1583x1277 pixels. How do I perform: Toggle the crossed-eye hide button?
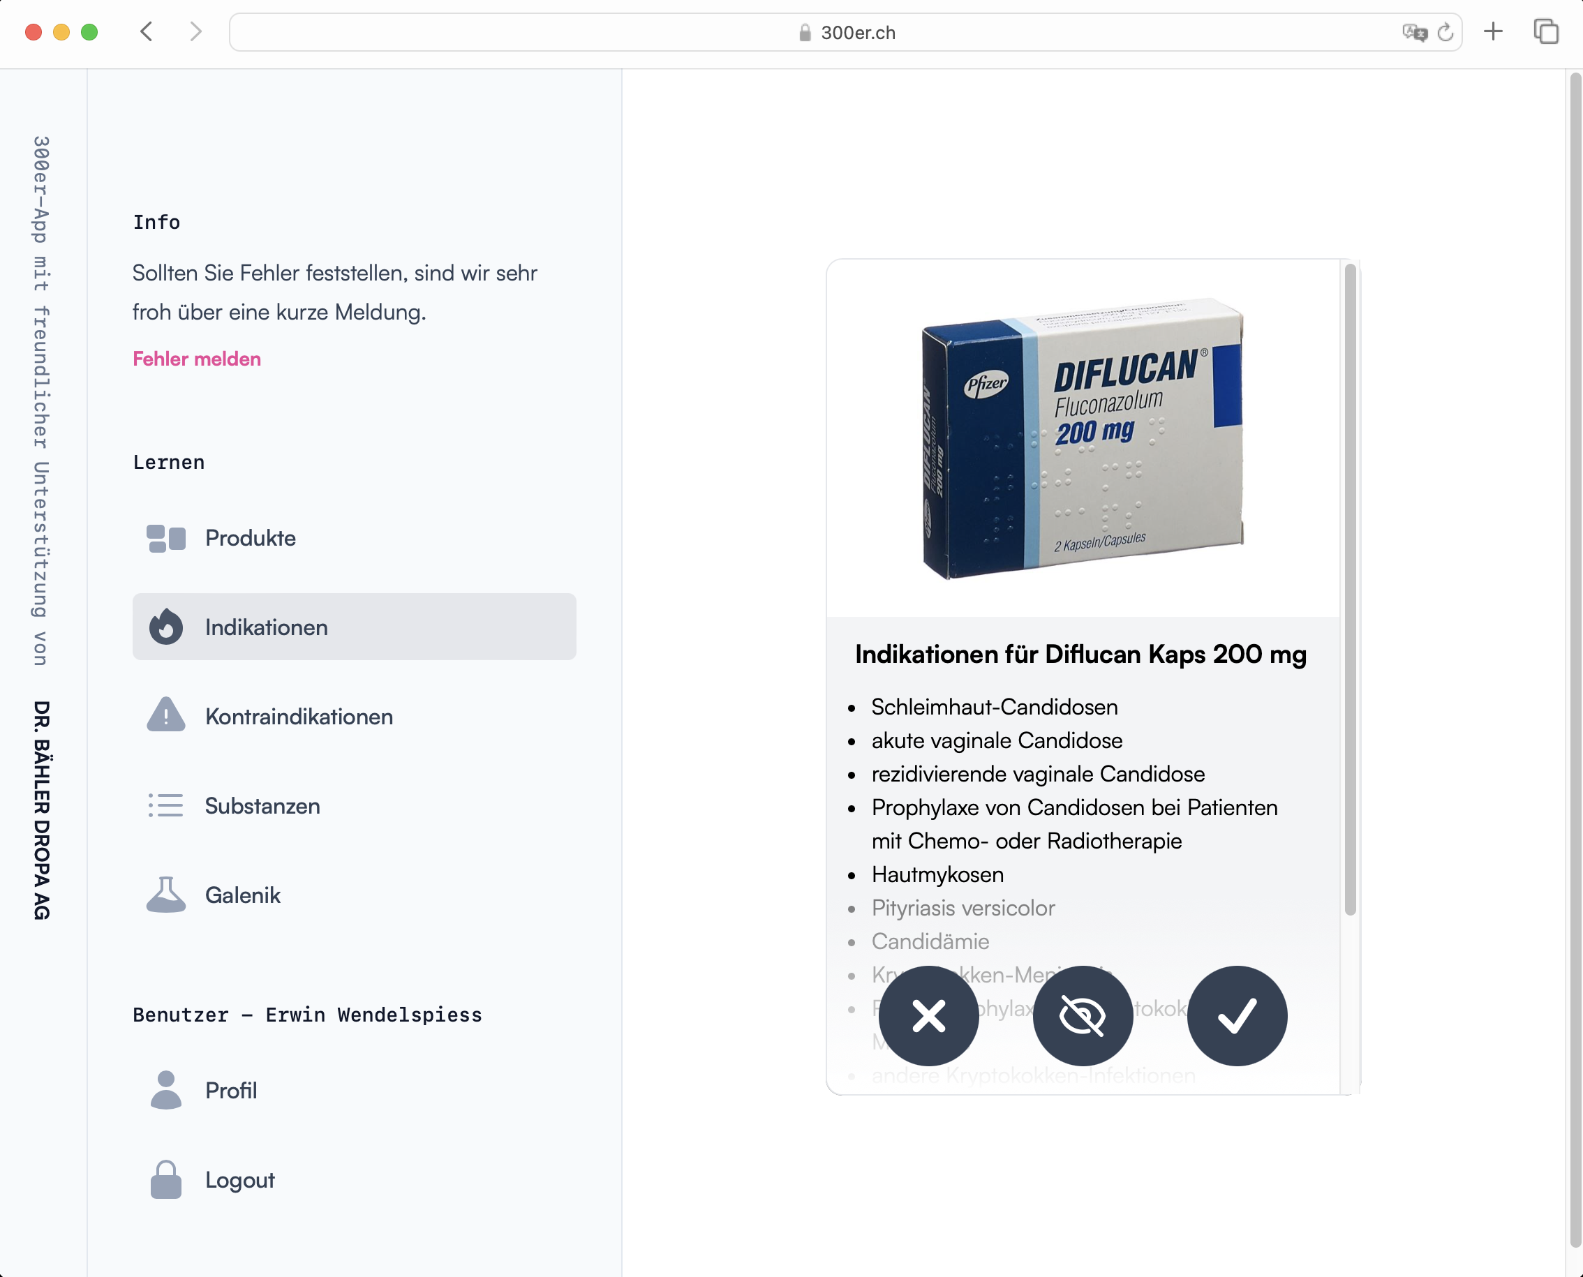point(1082,1016)
